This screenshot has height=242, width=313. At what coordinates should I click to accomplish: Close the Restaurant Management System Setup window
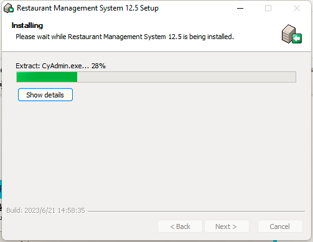[297, 8]
